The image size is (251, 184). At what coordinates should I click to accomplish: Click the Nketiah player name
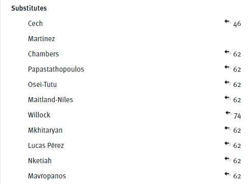click(x=40, y=161)
